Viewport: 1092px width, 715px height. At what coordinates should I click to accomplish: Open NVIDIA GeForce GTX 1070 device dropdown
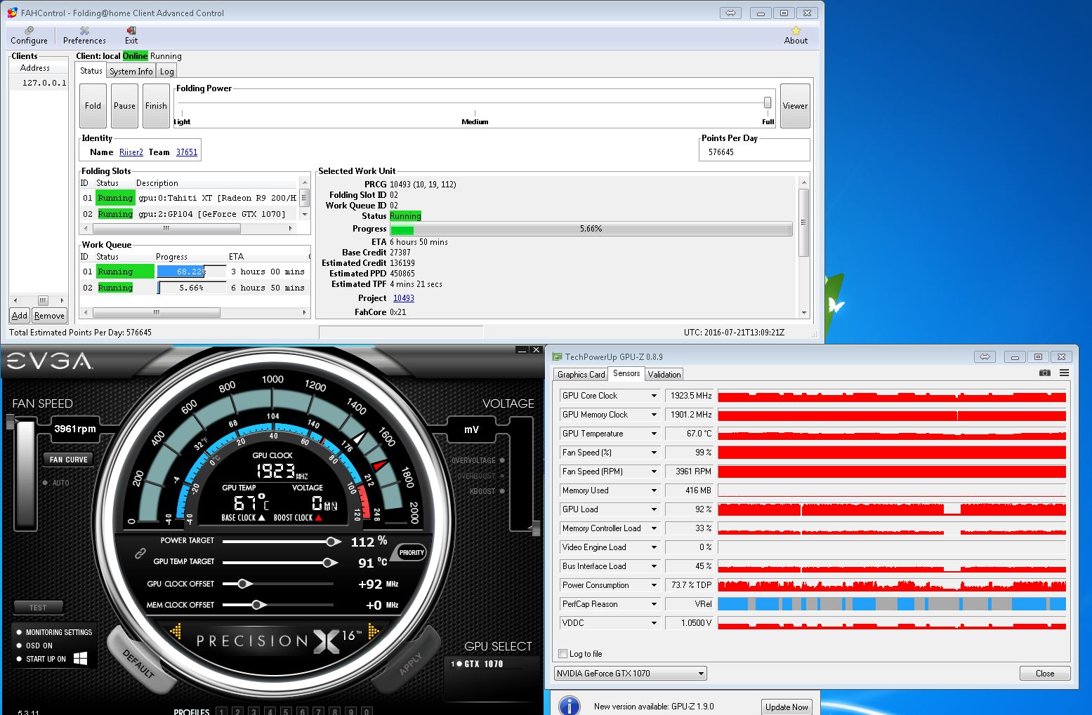pyautogui.click(x=630, y=674)
